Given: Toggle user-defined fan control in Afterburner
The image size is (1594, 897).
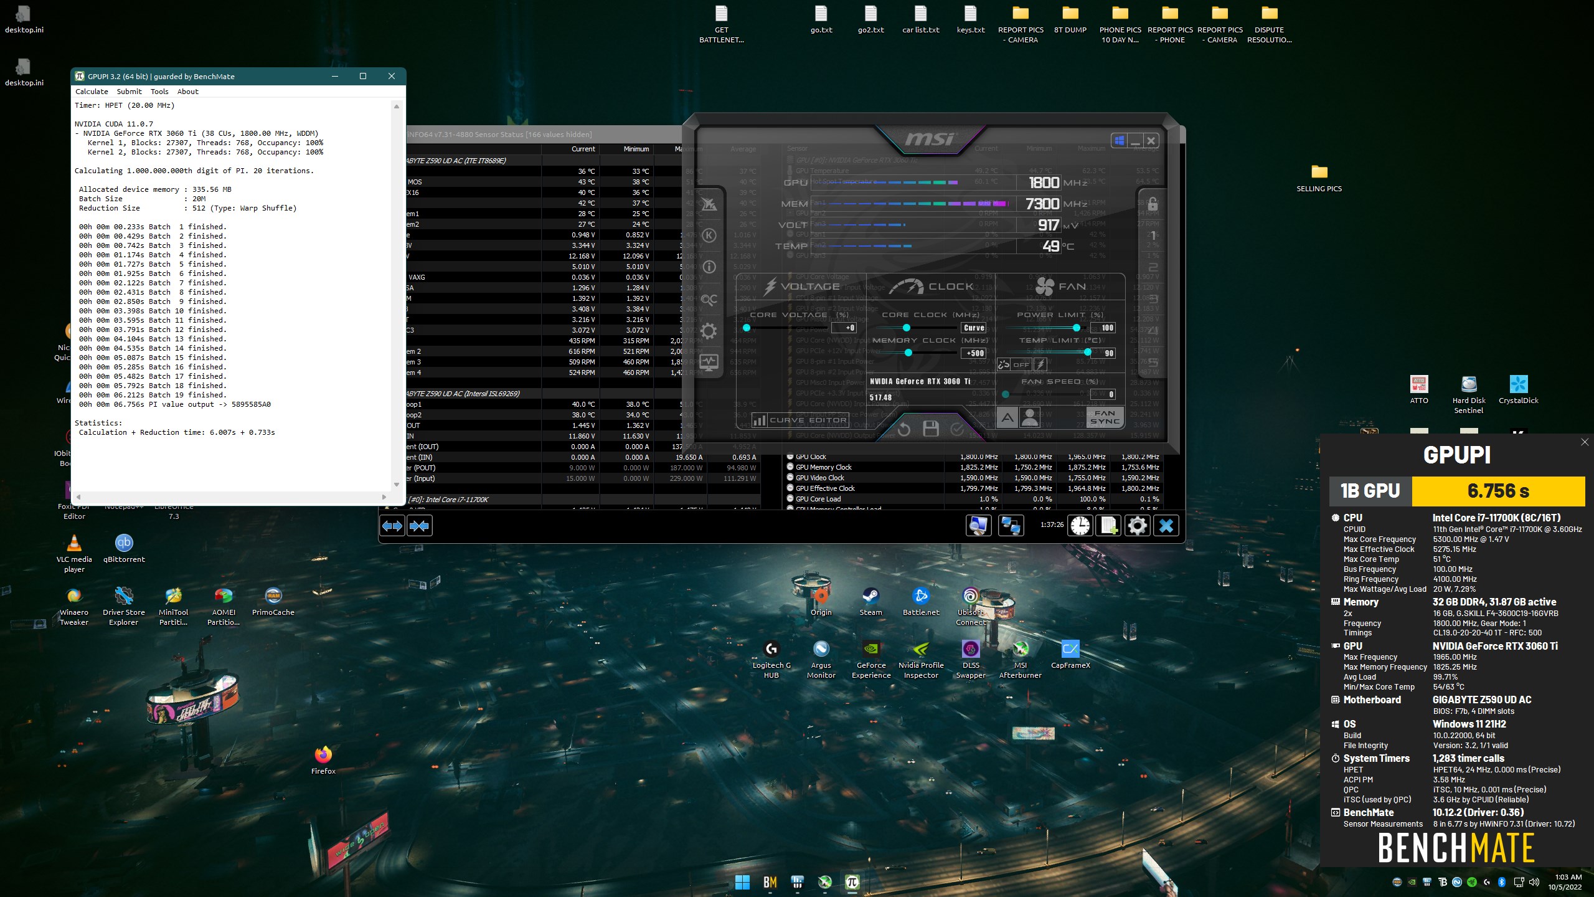Looking at the screenshot, I should tap(1030, 417).
